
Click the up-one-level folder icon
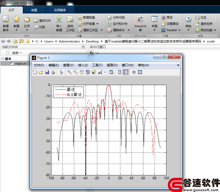point(15,41)
